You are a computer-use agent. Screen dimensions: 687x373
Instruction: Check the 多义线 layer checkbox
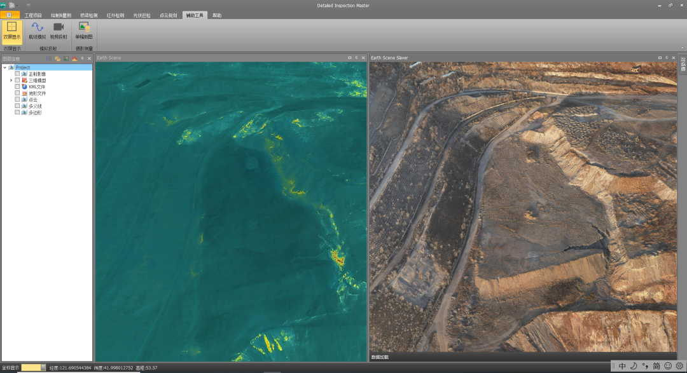click(18, 106)
